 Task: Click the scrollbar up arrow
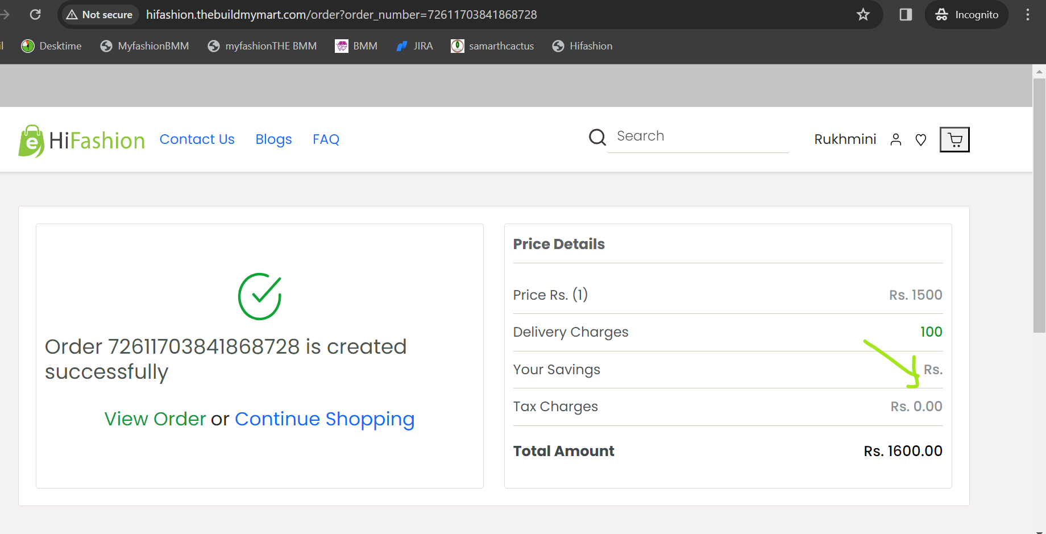[x=1039, y=72]
